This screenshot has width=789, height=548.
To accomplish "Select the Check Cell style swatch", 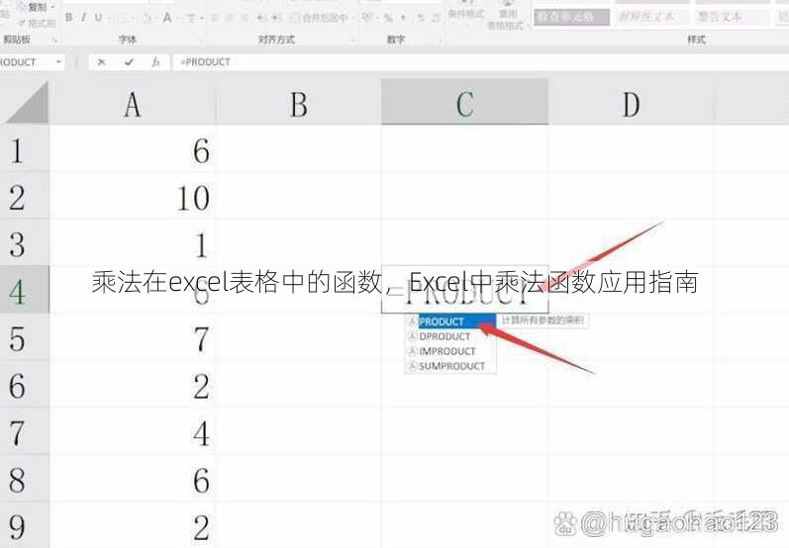I will (571, 17).
